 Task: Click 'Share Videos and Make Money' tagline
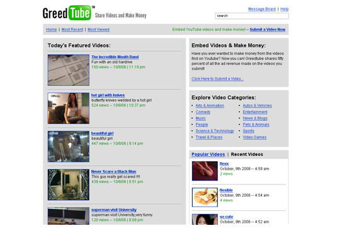click(120, 16)
